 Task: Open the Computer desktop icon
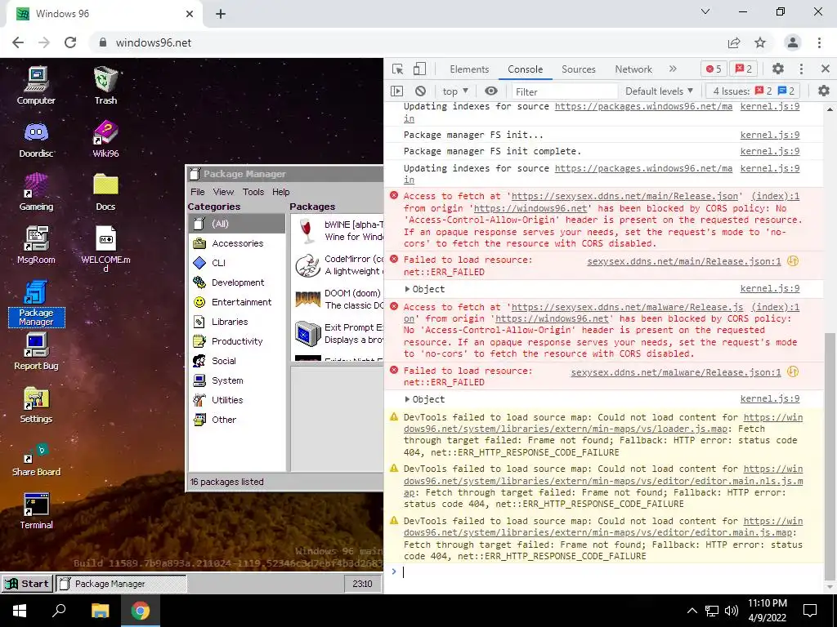pyautogui.click(x=36, y=85)
